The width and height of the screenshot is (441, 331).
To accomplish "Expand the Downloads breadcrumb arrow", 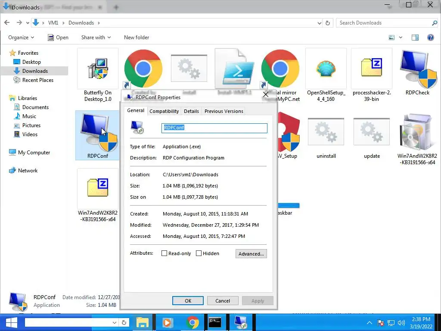I will point(99,23).
